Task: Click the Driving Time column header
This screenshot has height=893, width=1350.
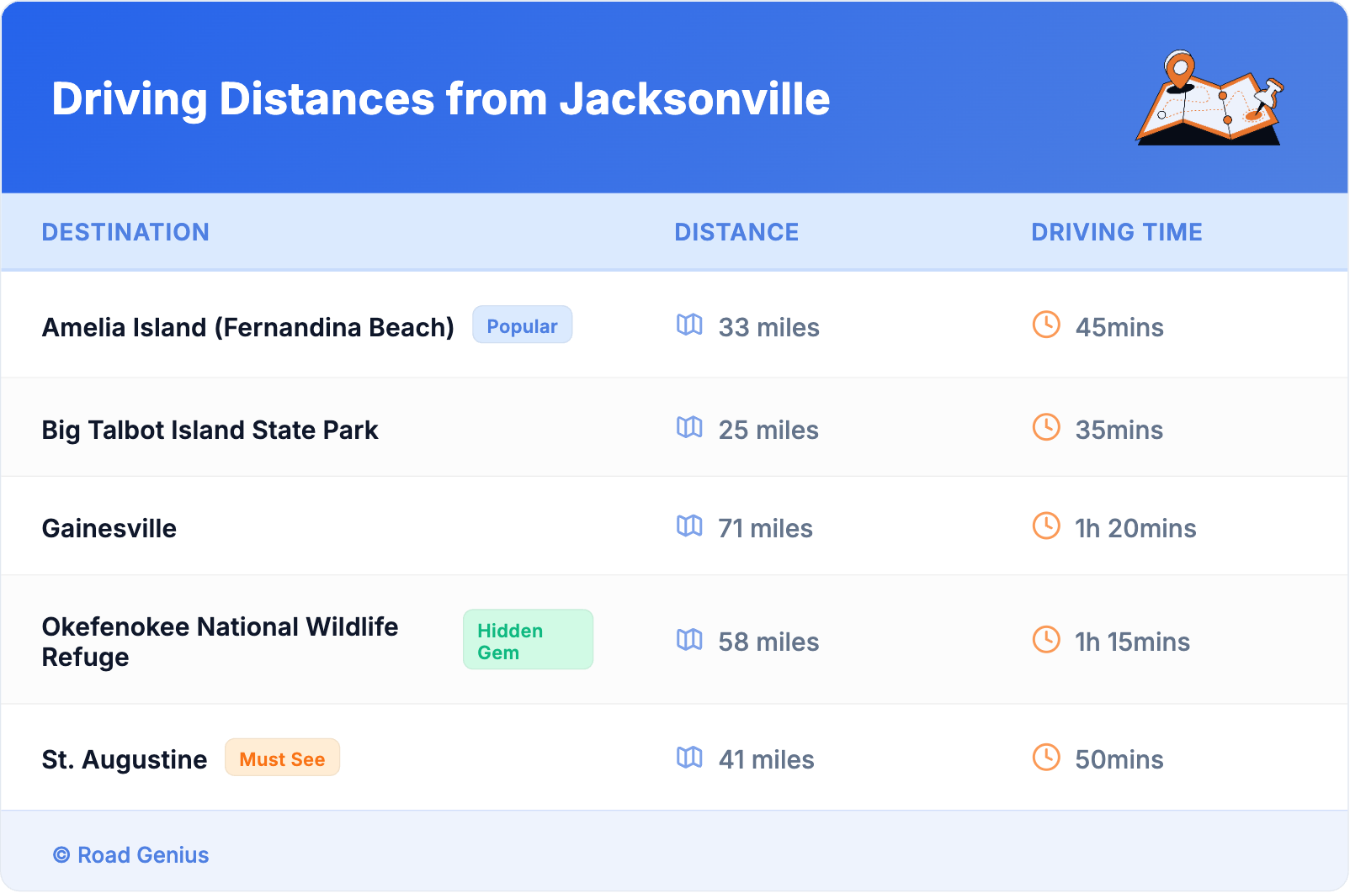Action: (1116, 232)
